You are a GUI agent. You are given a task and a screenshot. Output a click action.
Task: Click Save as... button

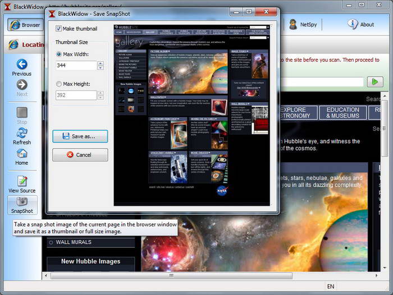pyautogui.click(x=80, y=136)
